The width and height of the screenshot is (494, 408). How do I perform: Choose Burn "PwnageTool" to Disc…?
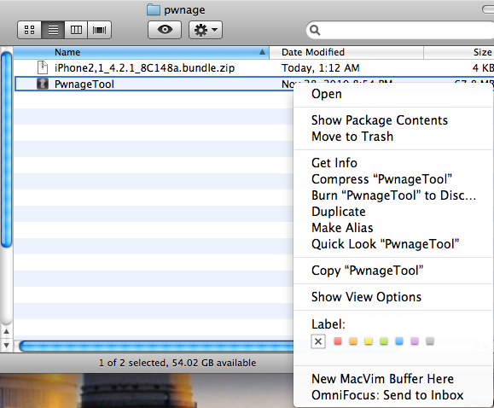393,195
